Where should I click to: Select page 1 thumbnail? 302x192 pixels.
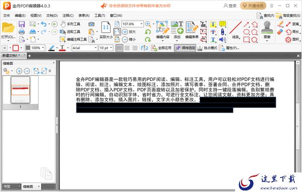(21, 90)
